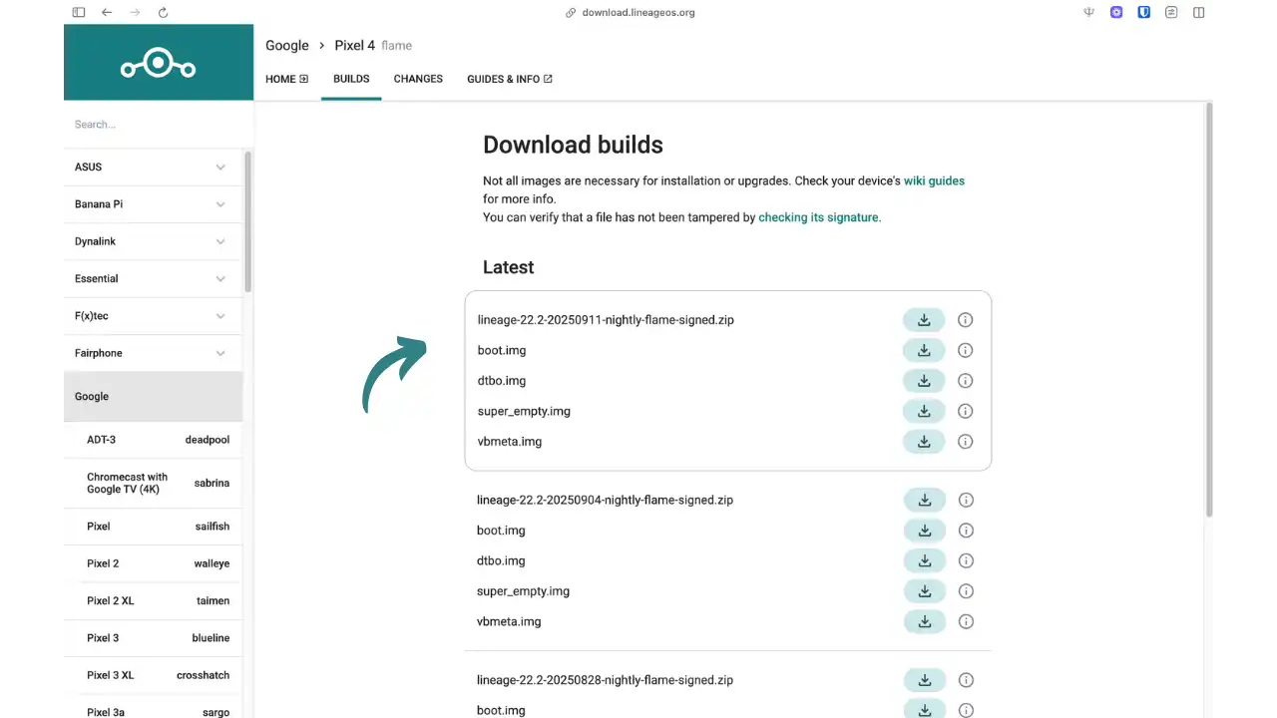
Task: Open the Bitwarden extension in the browser toolbar
Action: pyautogui.click(x=1144, y=12)
